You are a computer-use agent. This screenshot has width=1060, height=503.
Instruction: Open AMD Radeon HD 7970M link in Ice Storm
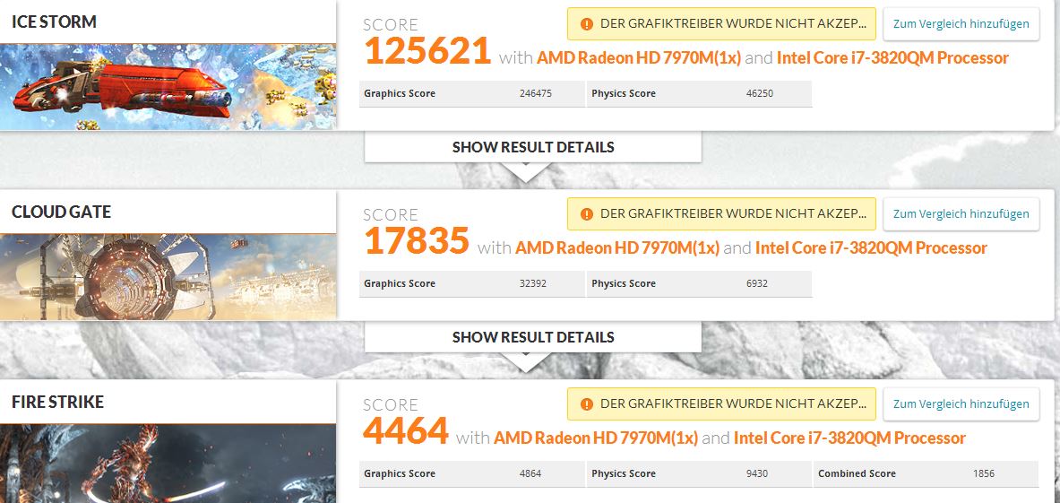click(x=639, y=58)
